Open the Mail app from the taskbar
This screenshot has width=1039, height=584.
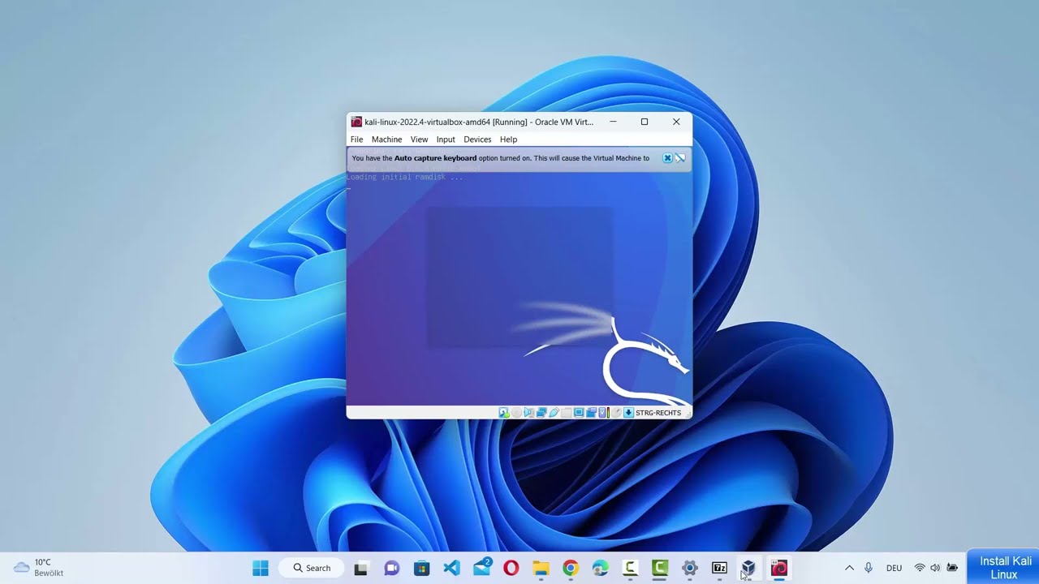(x=481, y=567)
